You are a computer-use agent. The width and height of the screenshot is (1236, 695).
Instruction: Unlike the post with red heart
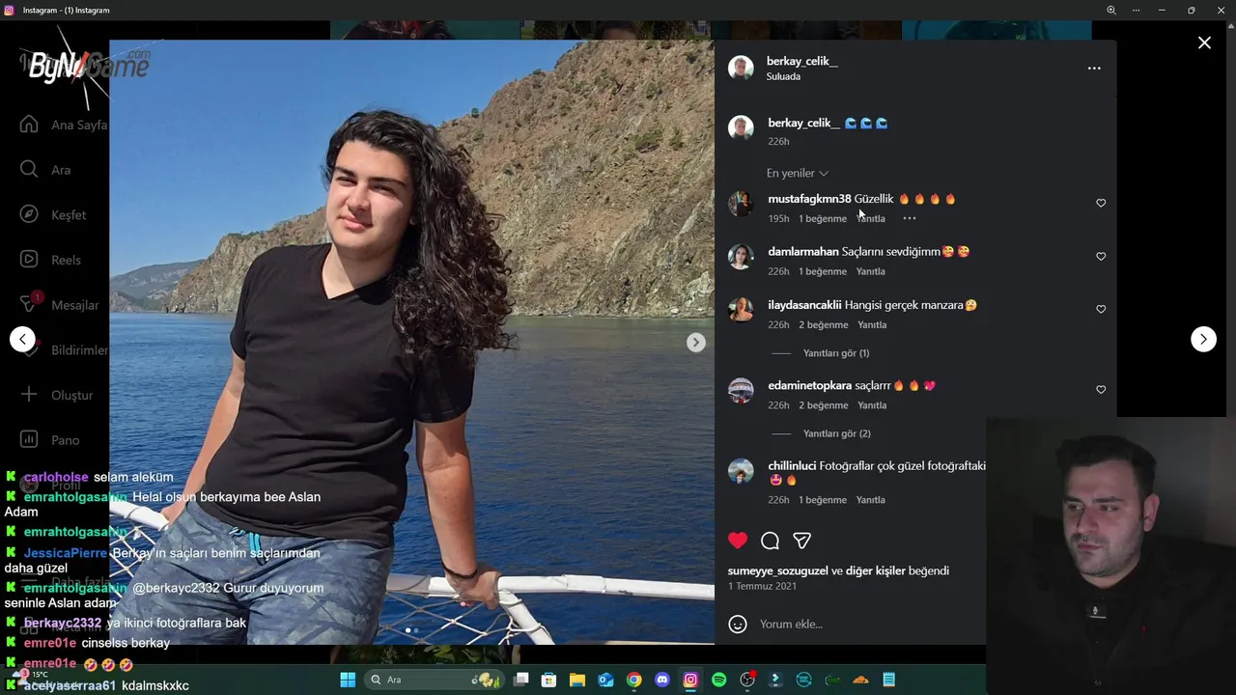[738, 541]
